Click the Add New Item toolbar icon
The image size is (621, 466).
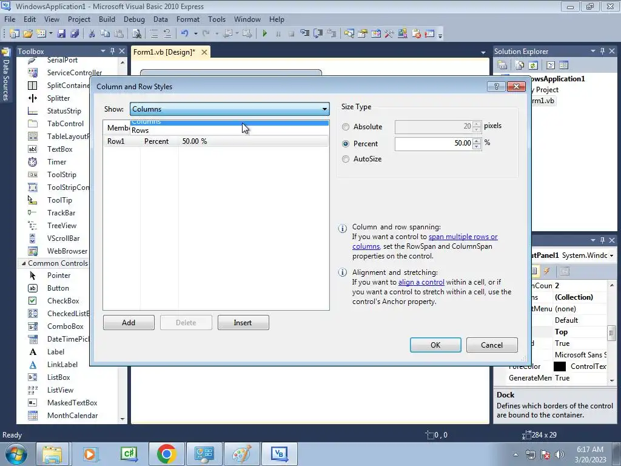41,34
